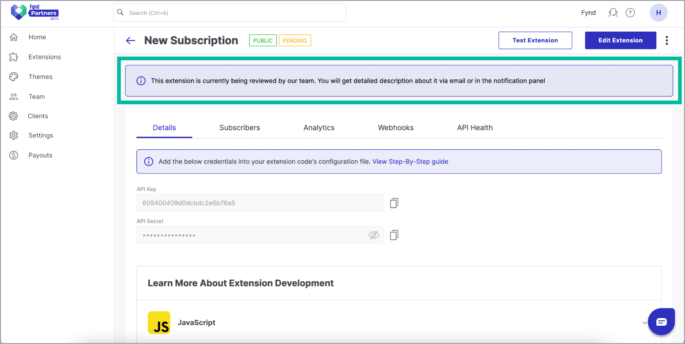Copy the API Key value

point(394,203)
